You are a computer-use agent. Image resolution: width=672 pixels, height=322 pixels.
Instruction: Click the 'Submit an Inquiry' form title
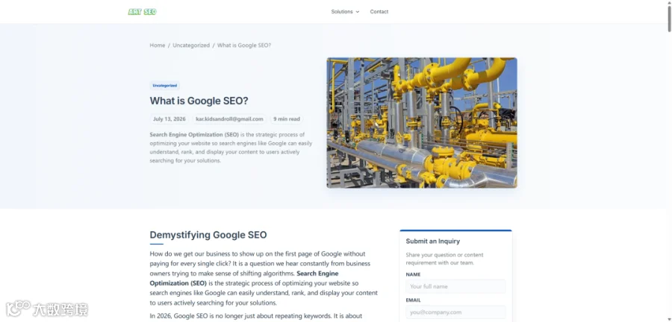coord(433,241)
